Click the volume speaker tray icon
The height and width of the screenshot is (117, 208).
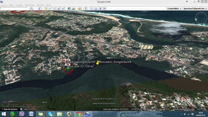click(185, 114)
